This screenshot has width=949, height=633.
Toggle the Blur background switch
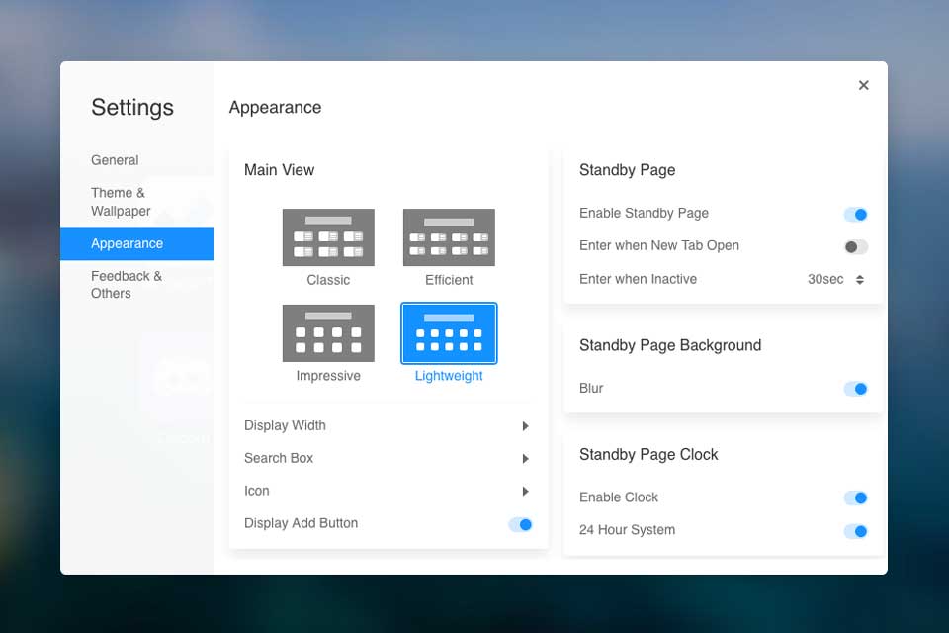click(x=856, y=389)
